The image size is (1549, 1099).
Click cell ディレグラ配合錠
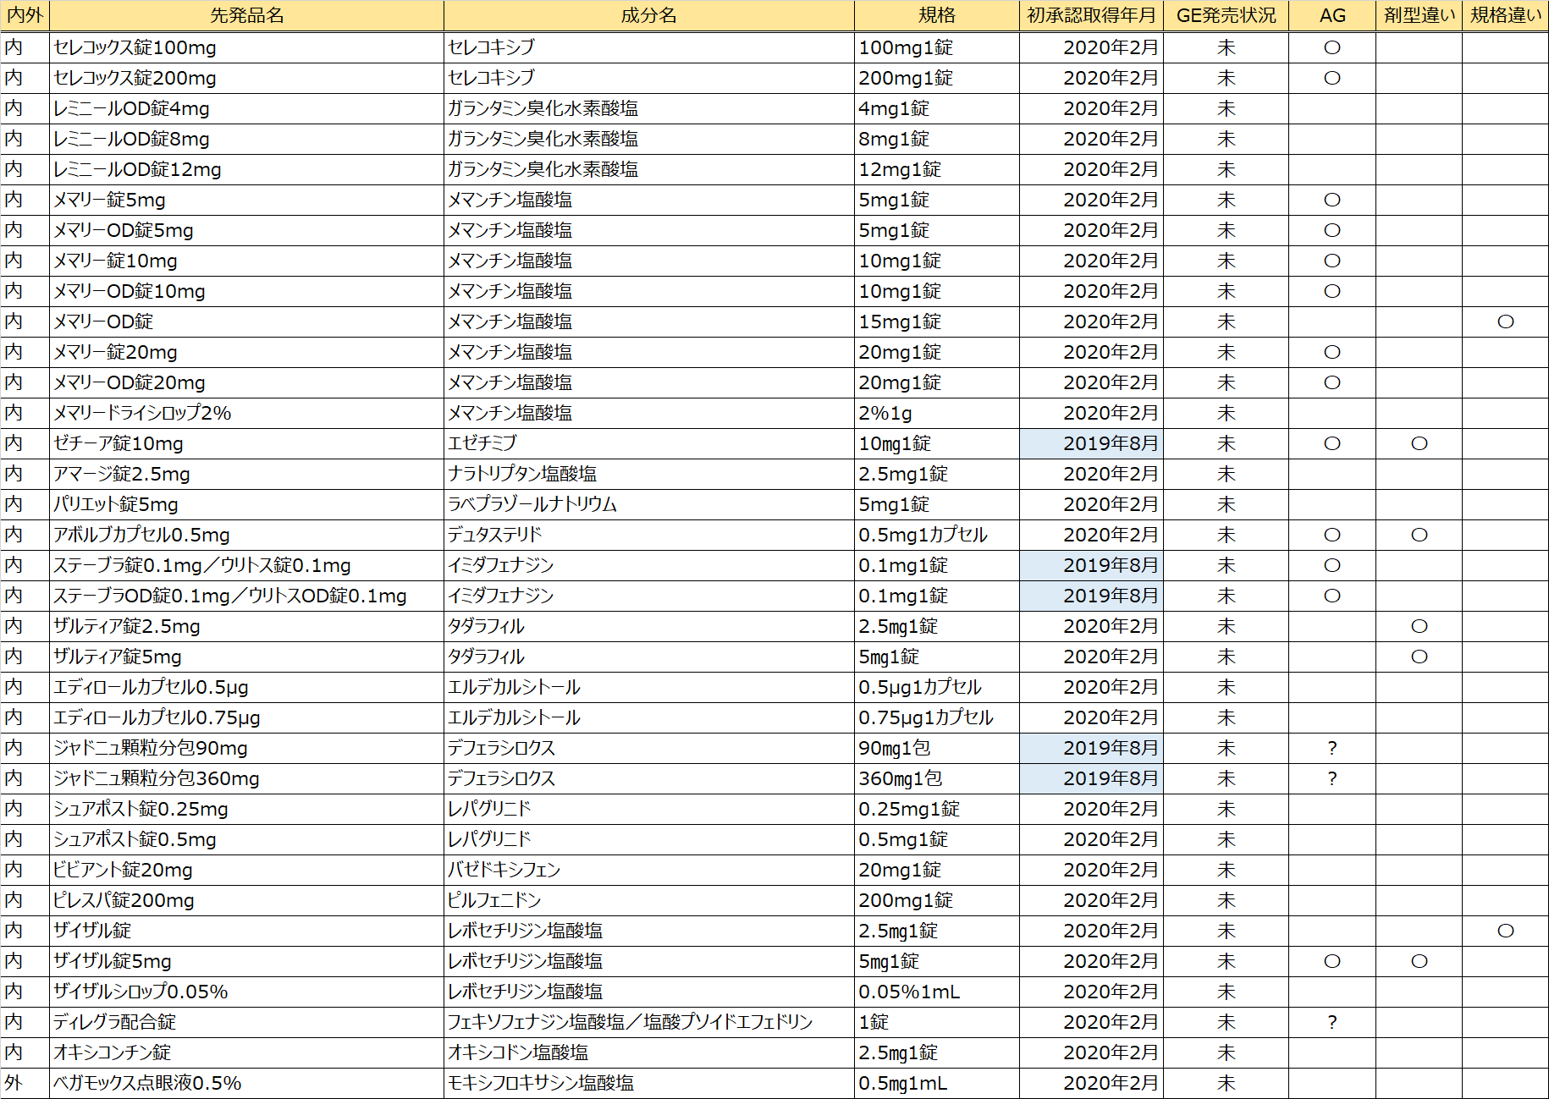tap(246, 1022)
